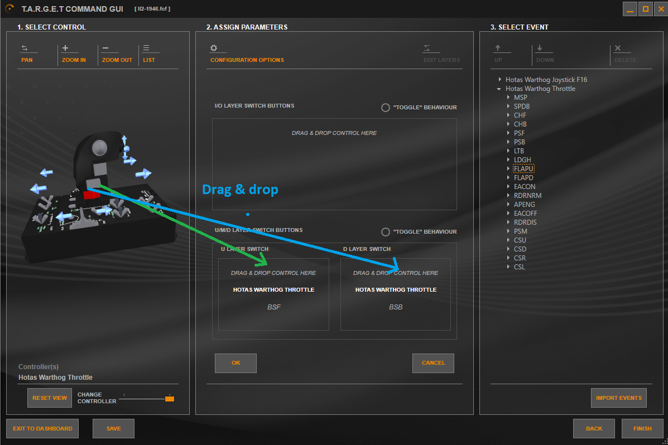The image size is (668, 445).
Task: Click the I/O layer drag & drop control area
Action: click(334, 165)
